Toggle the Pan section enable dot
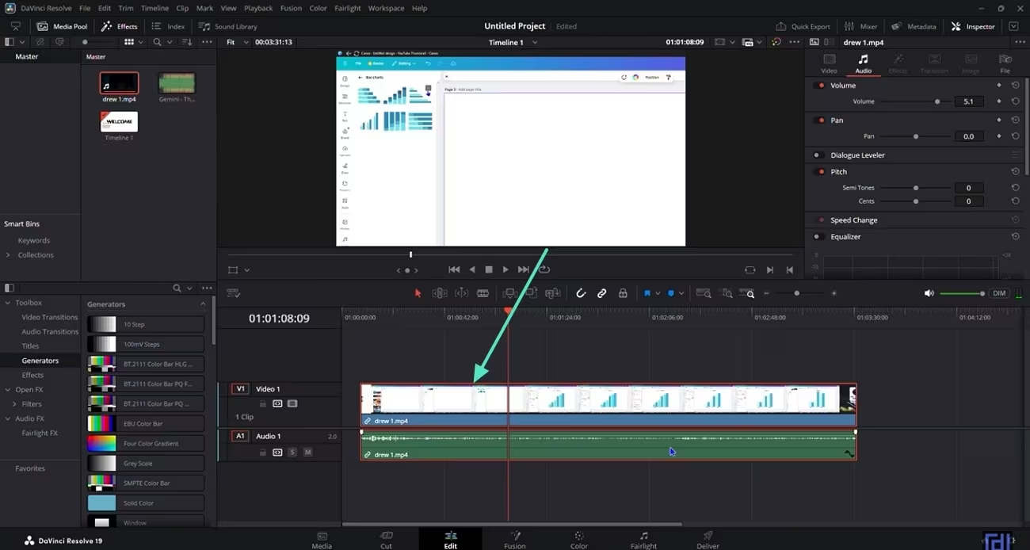This screenshot has height=550, width=1030. (x=820, y=120)
